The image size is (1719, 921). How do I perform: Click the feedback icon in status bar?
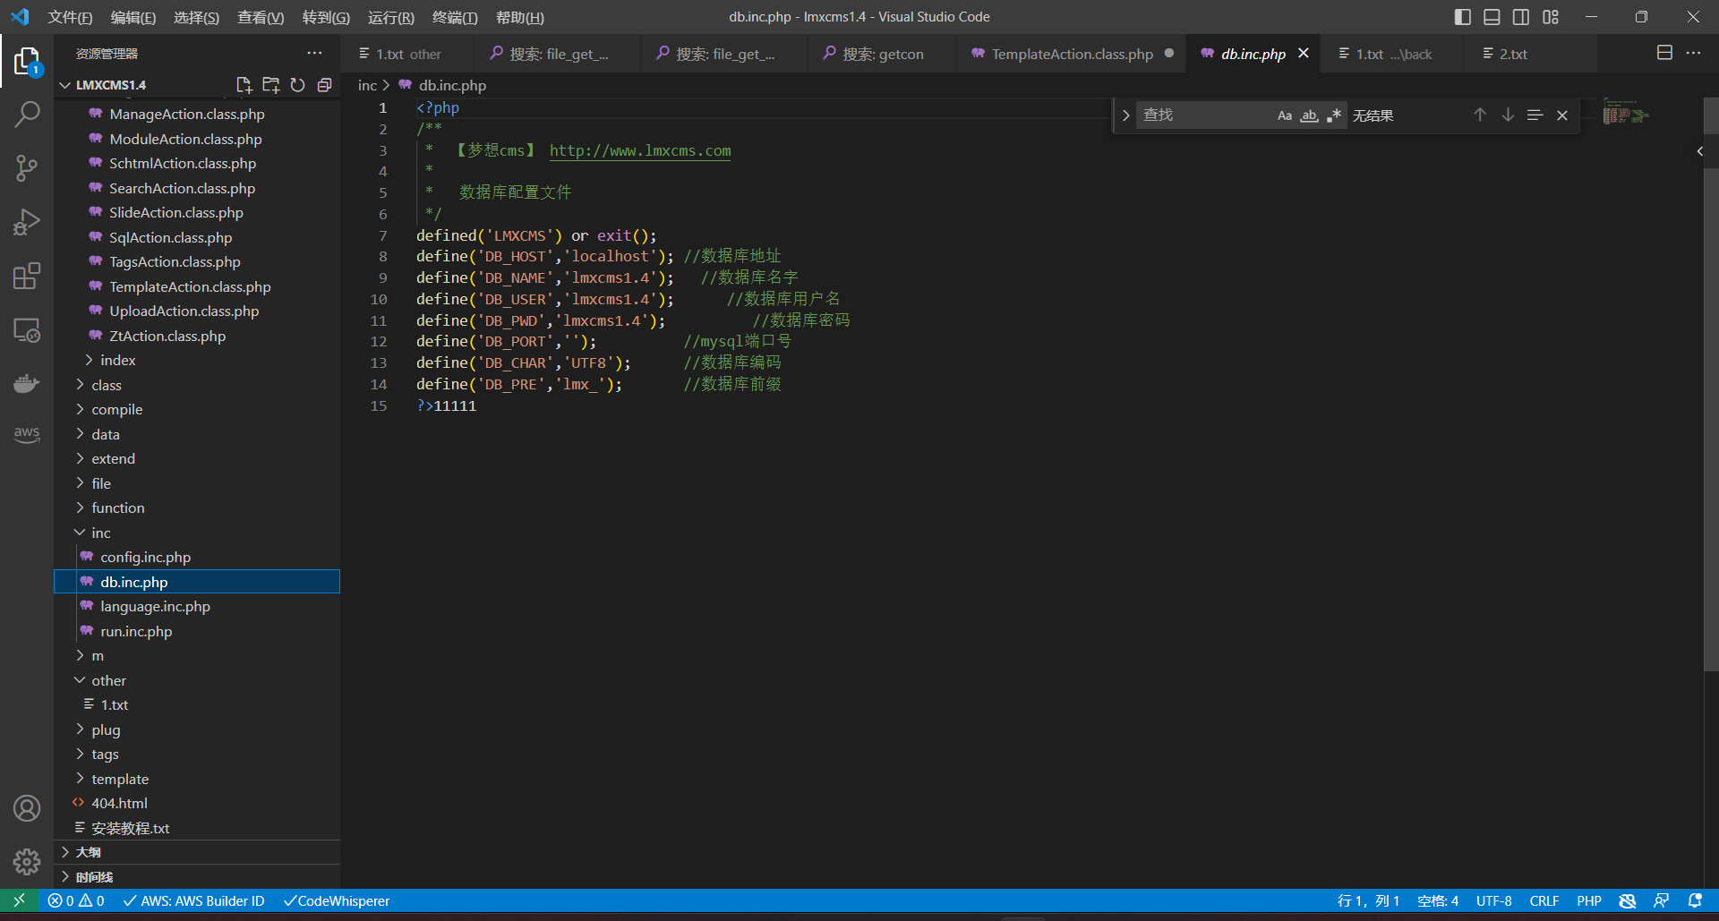1661,900
